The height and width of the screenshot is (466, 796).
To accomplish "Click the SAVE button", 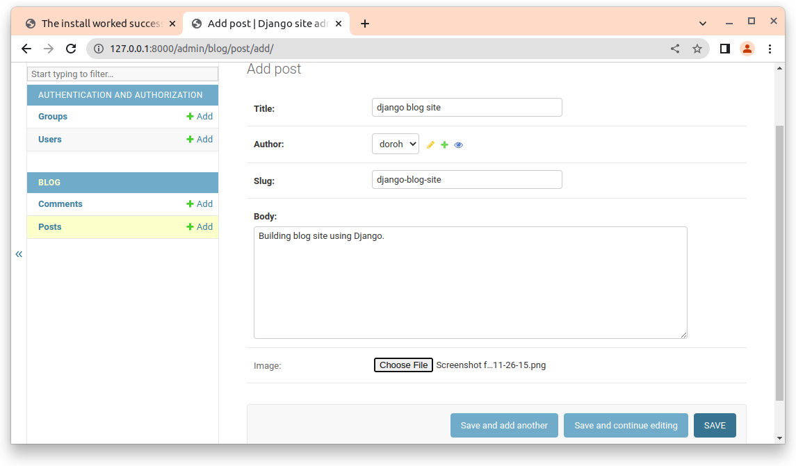I will (714, 426).
